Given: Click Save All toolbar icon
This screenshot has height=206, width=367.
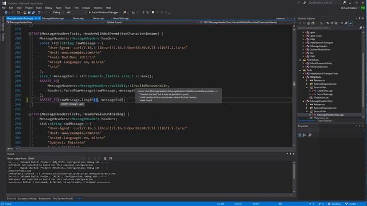Looking at the screenshot, I should 33,13.
